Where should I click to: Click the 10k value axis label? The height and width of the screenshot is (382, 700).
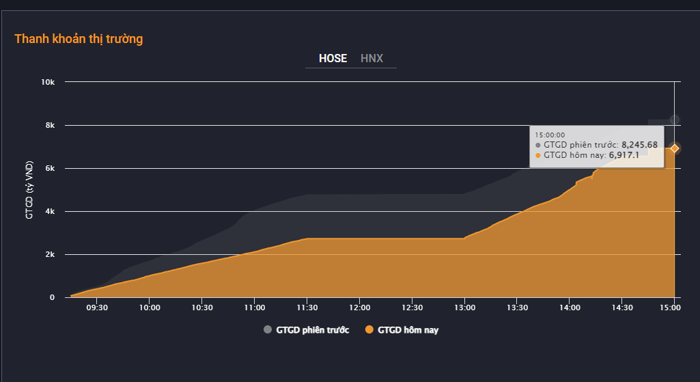click(x=48, y=82)
